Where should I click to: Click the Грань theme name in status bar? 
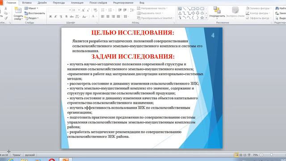17,155
